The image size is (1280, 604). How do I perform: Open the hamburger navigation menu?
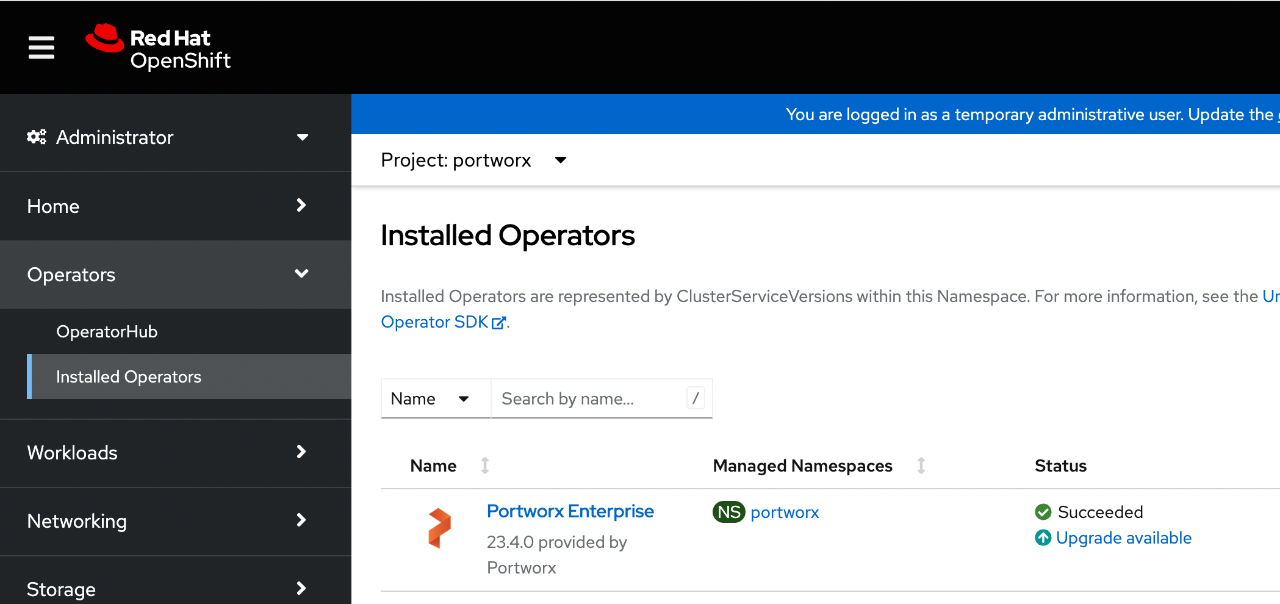(x=40, y=47)
